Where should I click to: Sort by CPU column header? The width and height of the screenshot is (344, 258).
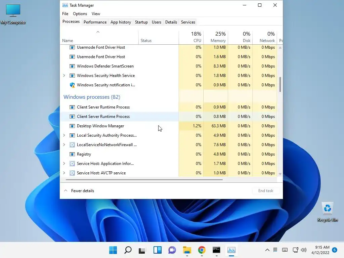pos(191,37)
